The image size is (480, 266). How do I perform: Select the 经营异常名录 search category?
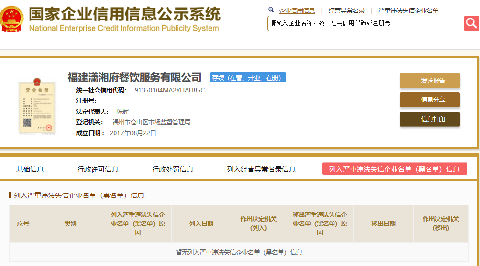point(346,10)
